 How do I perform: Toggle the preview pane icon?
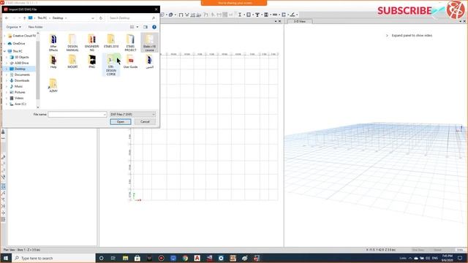pyautogui.click(x=146, y=27)
